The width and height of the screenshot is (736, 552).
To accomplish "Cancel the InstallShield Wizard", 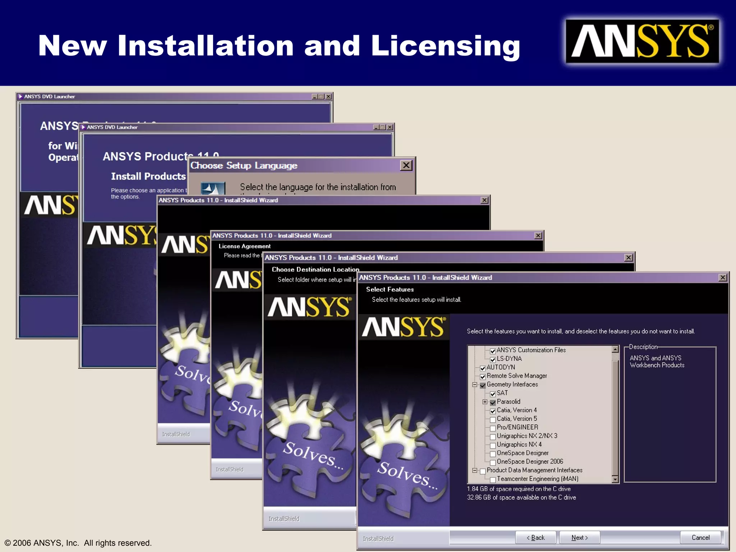I will click(x=700, y=538).
